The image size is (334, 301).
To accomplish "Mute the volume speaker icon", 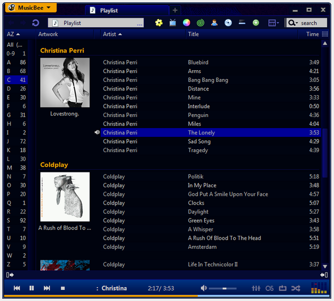I will pos(204,288).
